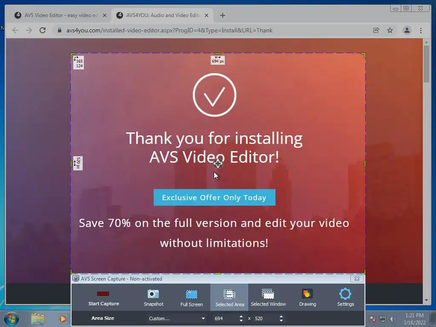Viewport: 436px width, 327px height.
Task: Close the AVS Screen Capture panel
Action: [357, 278]
